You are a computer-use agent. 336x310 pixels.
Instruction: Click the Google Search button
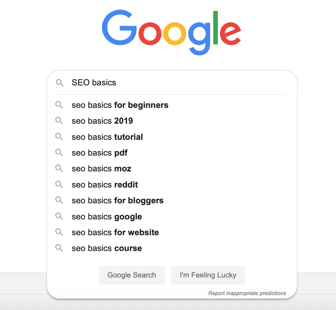[x=132, y=275]
